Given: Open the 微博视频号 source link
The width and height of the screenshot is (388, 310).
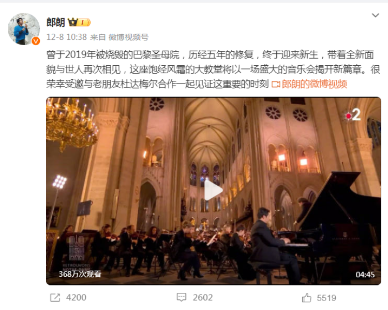Looking at the screenshot, I should click(128, 37).
